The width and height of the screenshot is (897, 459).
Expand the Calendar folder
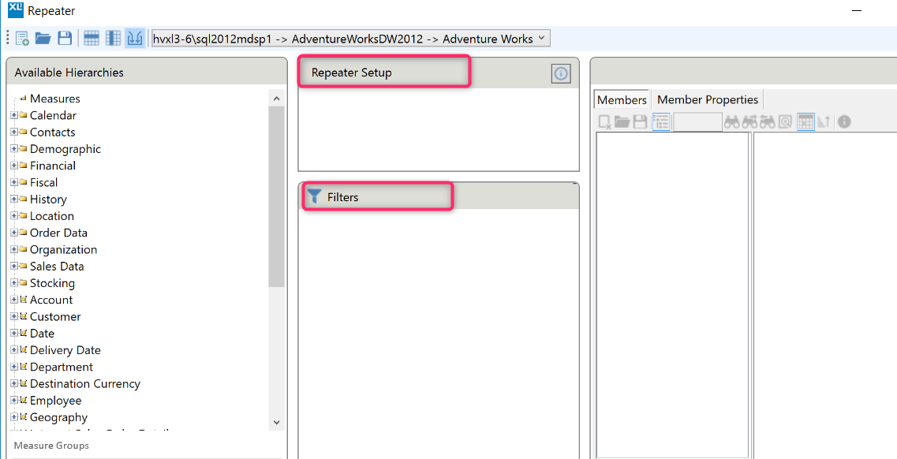pyautogui.click(x=14, y=116)
